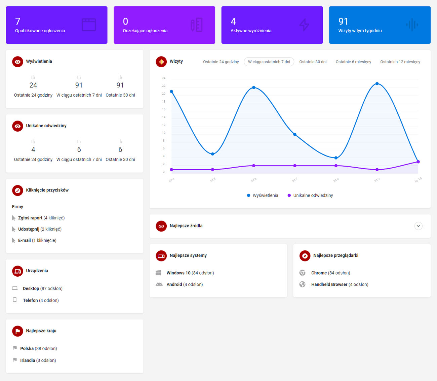Toggle Unikalne odwiedziny series in chart legend
The image size is (437, 381).
click(310, 196)
